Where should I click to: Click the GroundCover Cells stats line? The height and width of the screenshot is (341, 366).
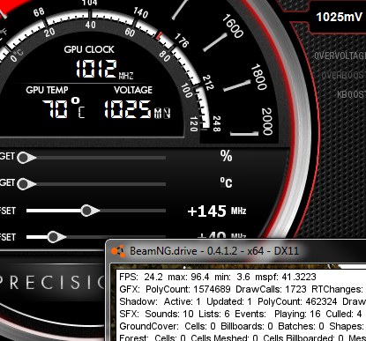[242, 326]
